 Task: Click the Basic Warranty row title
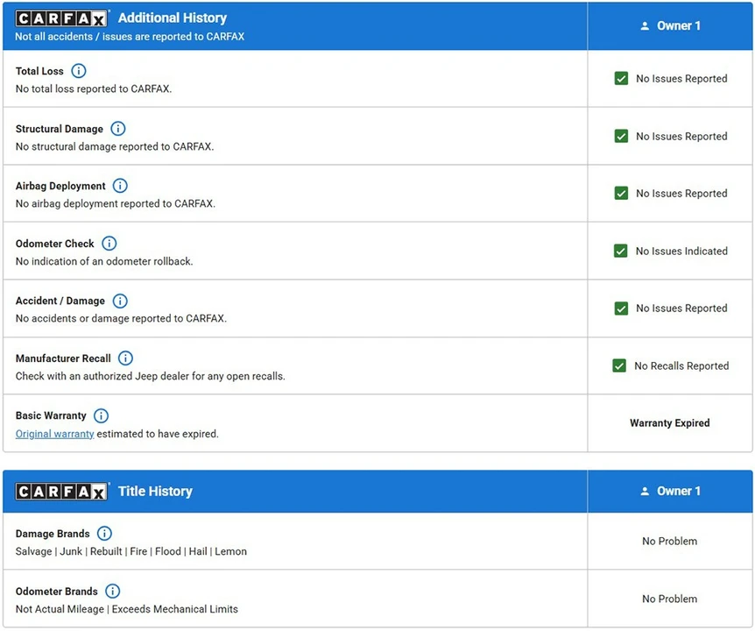pyautogui.click(x=51, y=415)
